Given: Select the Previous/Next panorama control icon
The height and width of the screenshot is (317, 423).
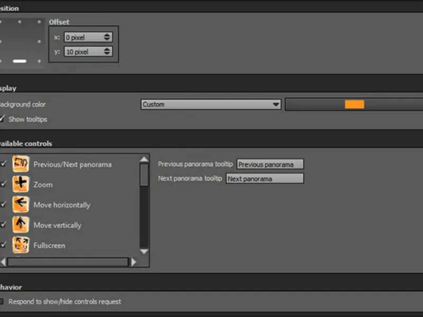Looking at the screenshot, I should (21, 164).
